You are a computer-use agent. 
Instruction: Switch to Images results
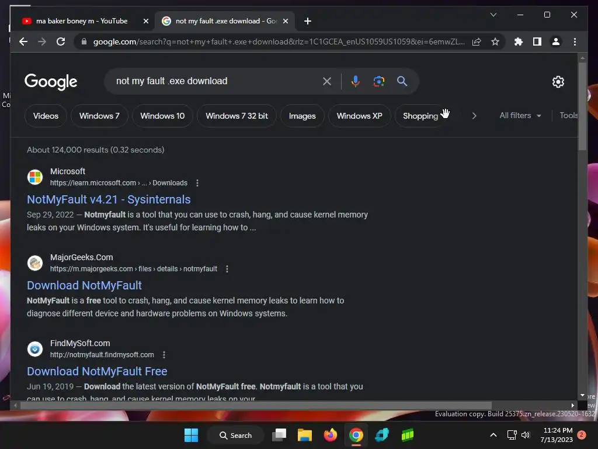click(302, 116)
